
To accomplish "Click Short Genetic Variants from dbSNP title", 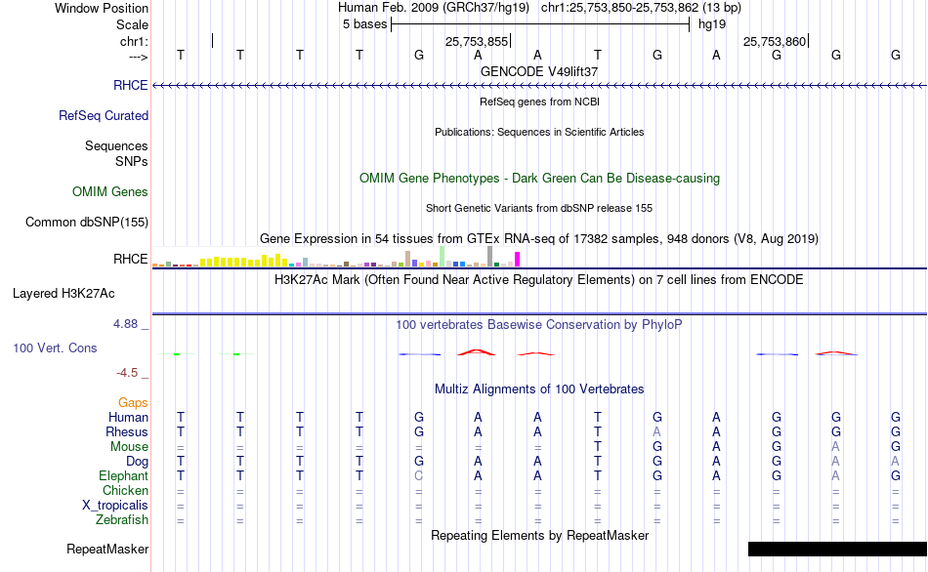I will (x=539, y=208).
